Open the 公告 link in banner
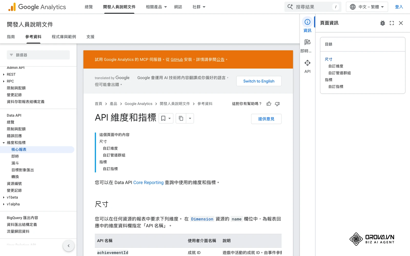410x256 pixels. (221, 60)
